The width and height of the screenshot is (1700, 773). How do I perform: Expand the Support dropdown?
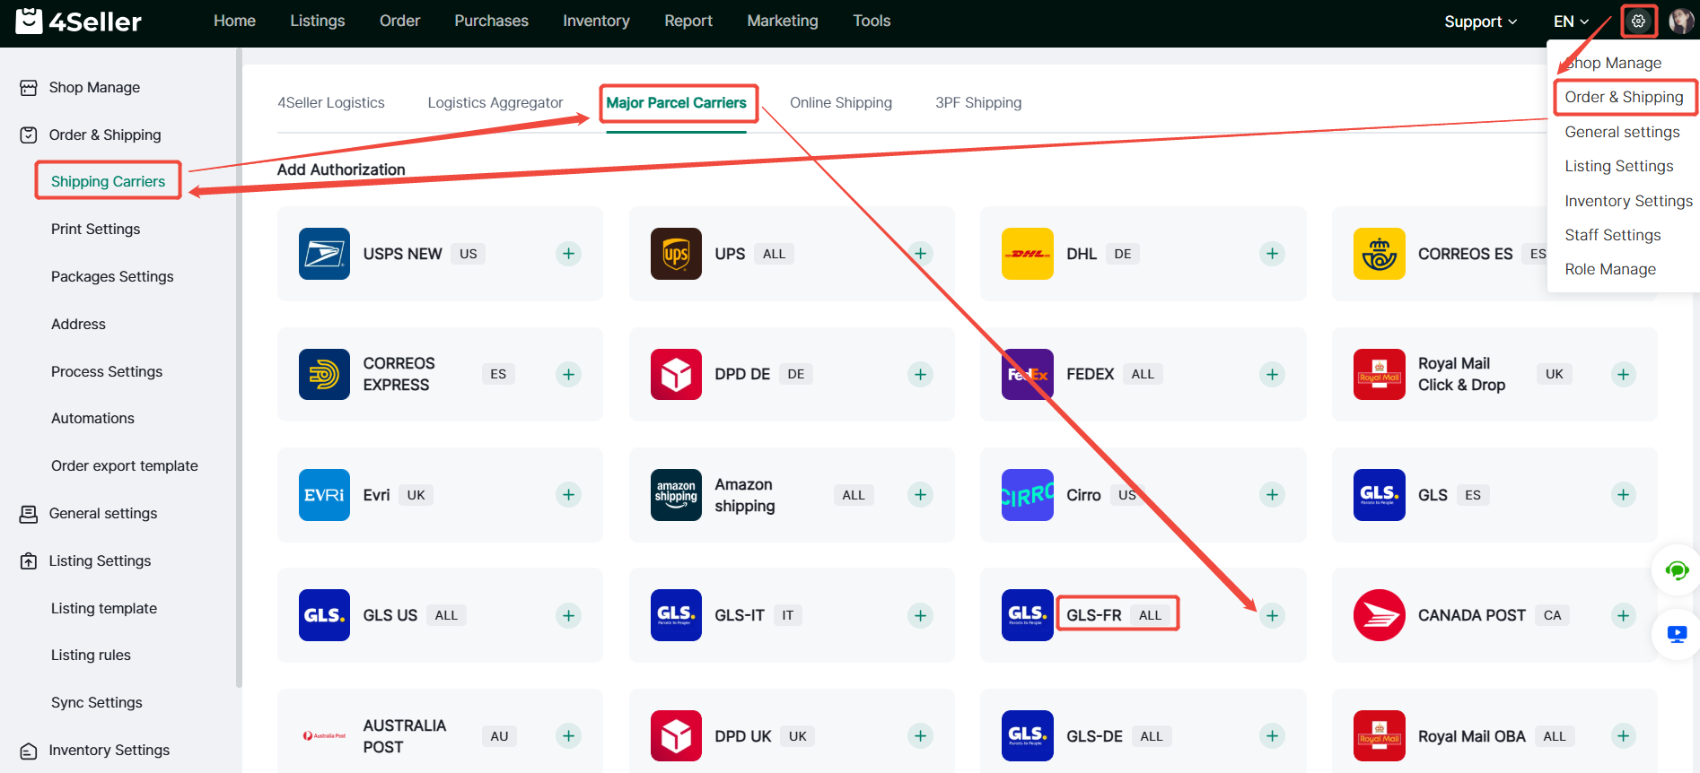[1480, 22]
